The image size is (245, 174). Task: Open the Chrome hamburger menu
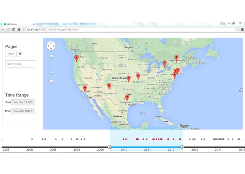pos(242,30)
